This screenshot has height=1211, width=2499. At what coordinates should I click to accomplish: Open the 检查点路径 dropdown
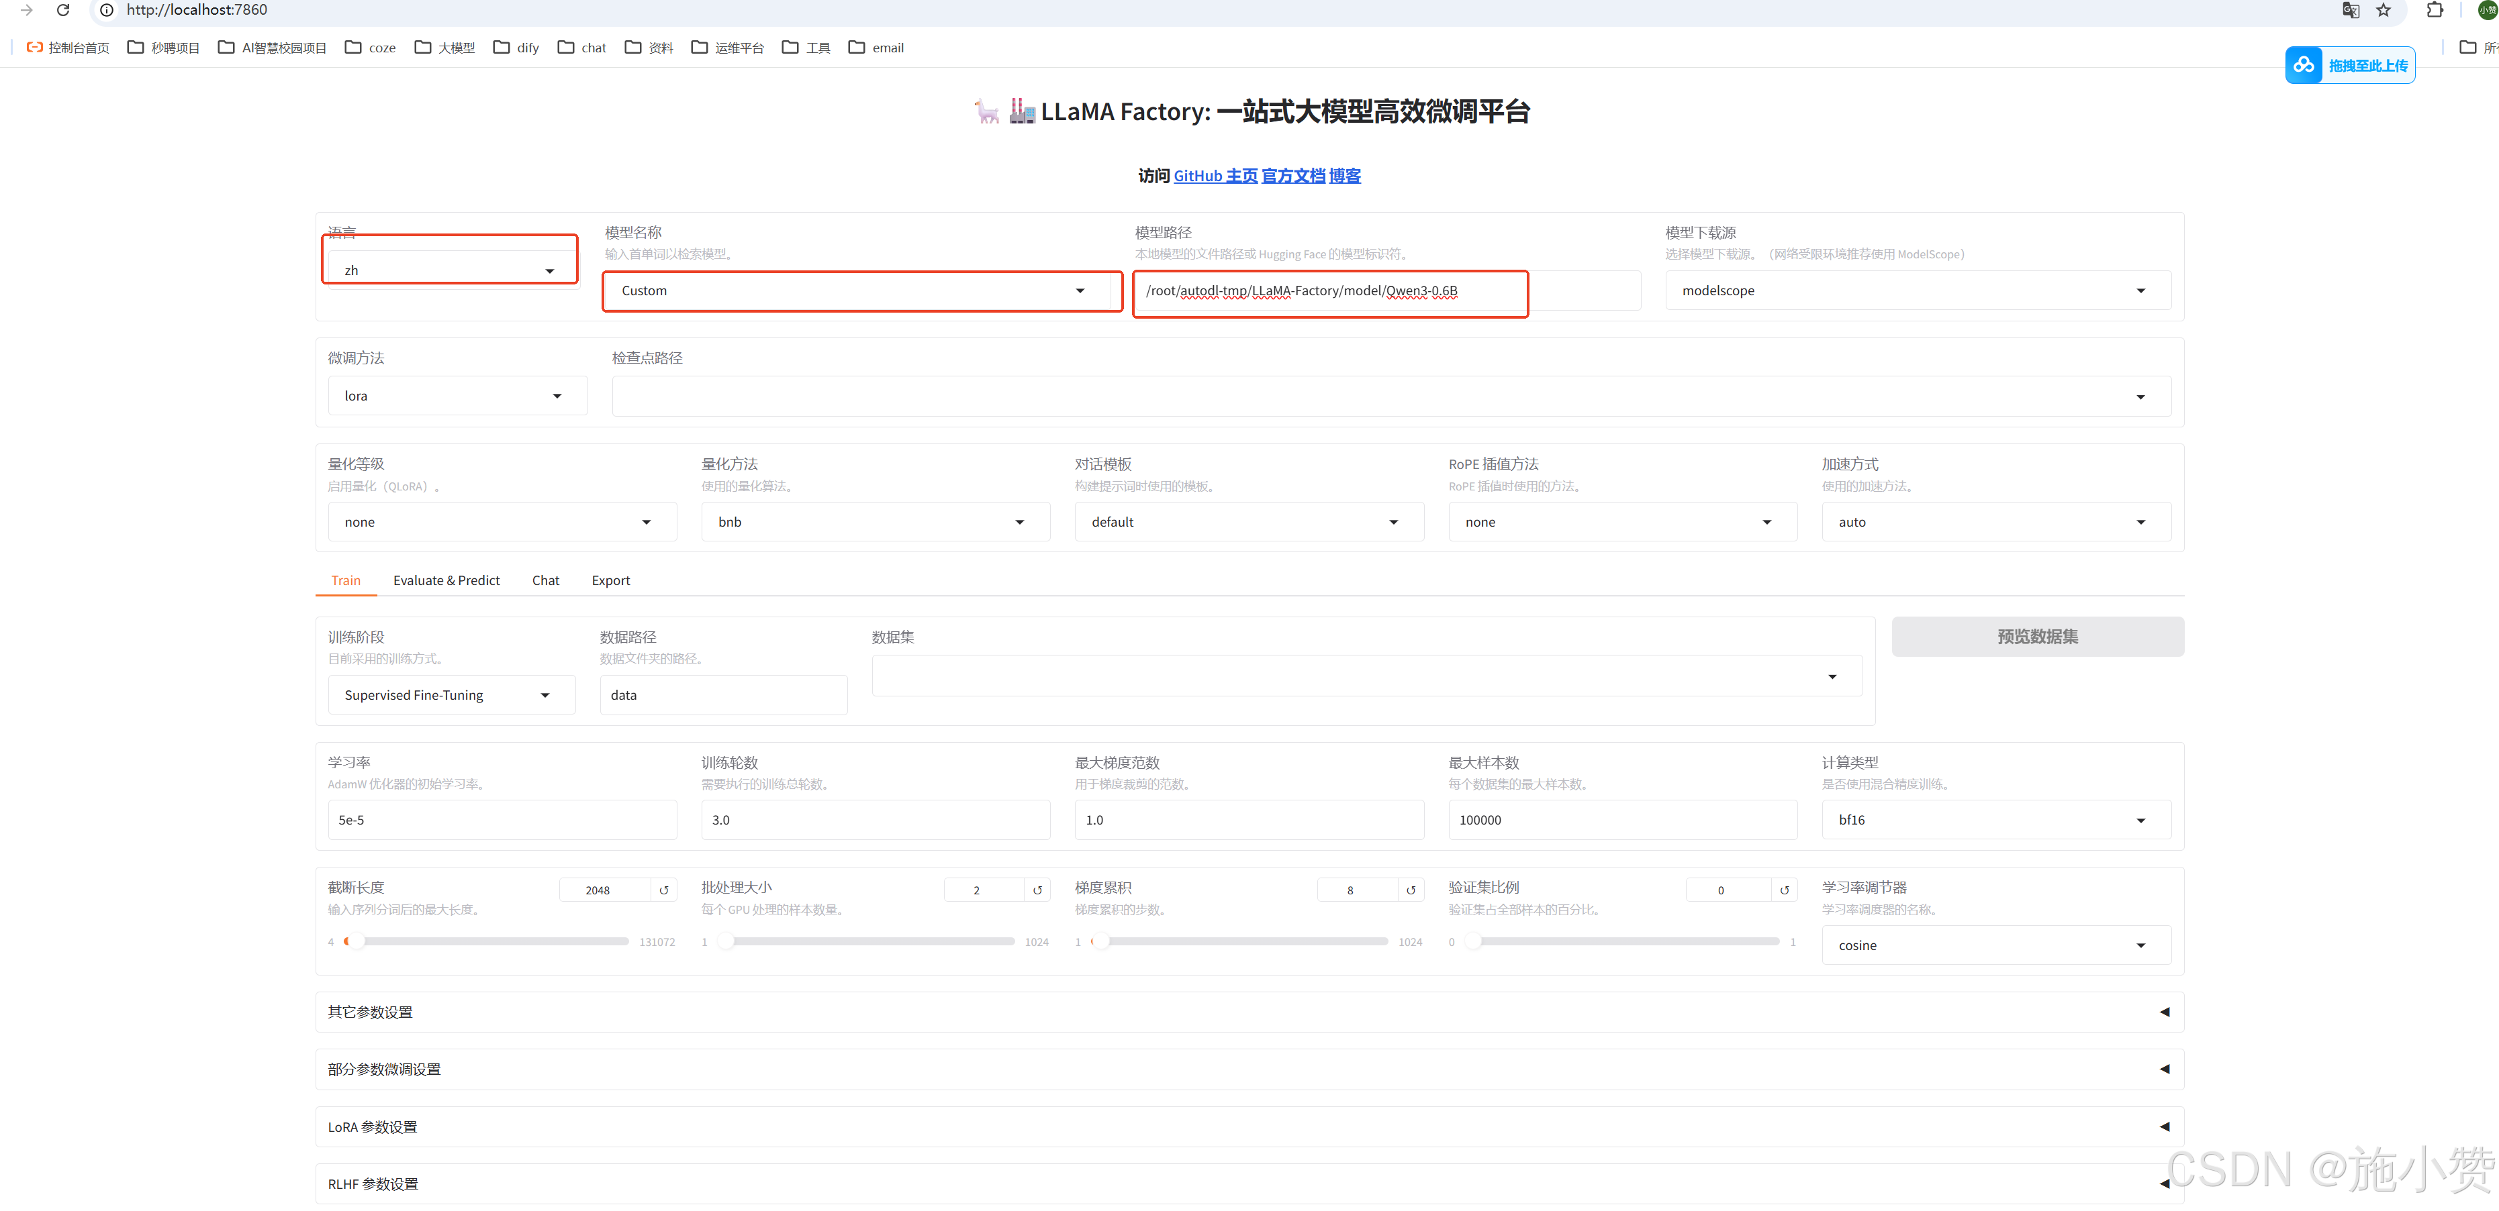[1391, 396]
